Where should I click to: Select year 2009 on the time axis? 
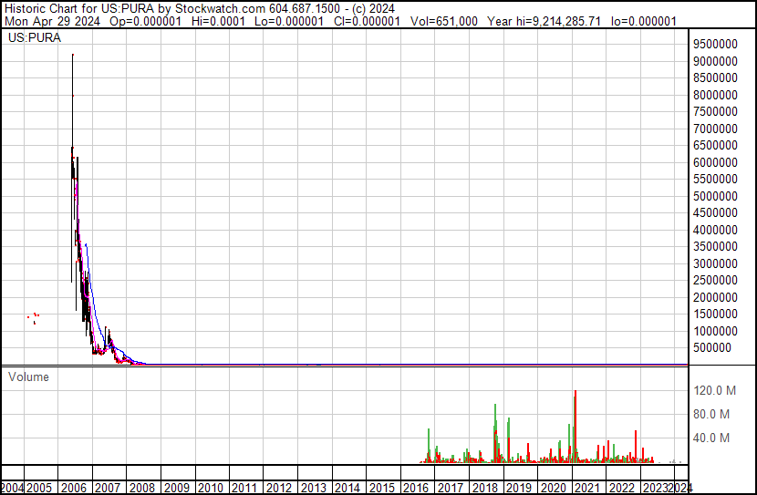click(176, 488)
